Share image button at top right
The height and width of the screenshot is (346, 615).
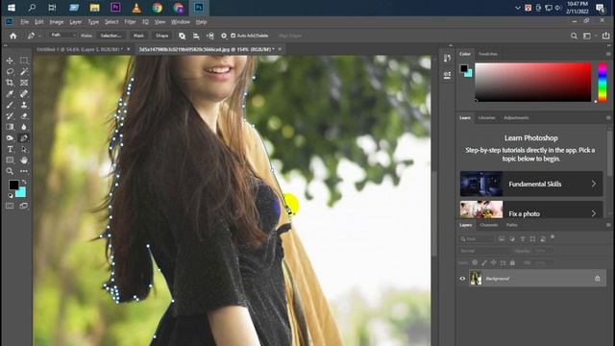(606, 36)
